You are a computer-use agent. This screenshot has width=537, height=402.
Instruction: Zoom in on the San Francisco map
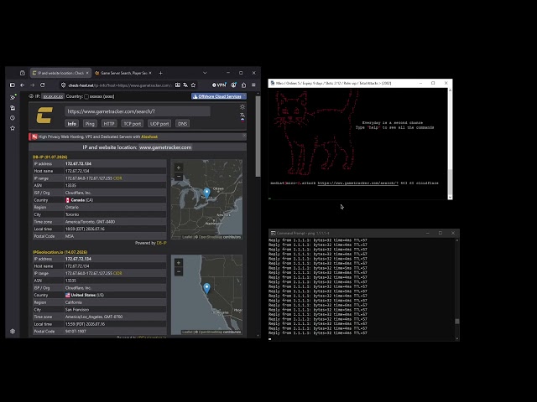[x=179, y=262]
